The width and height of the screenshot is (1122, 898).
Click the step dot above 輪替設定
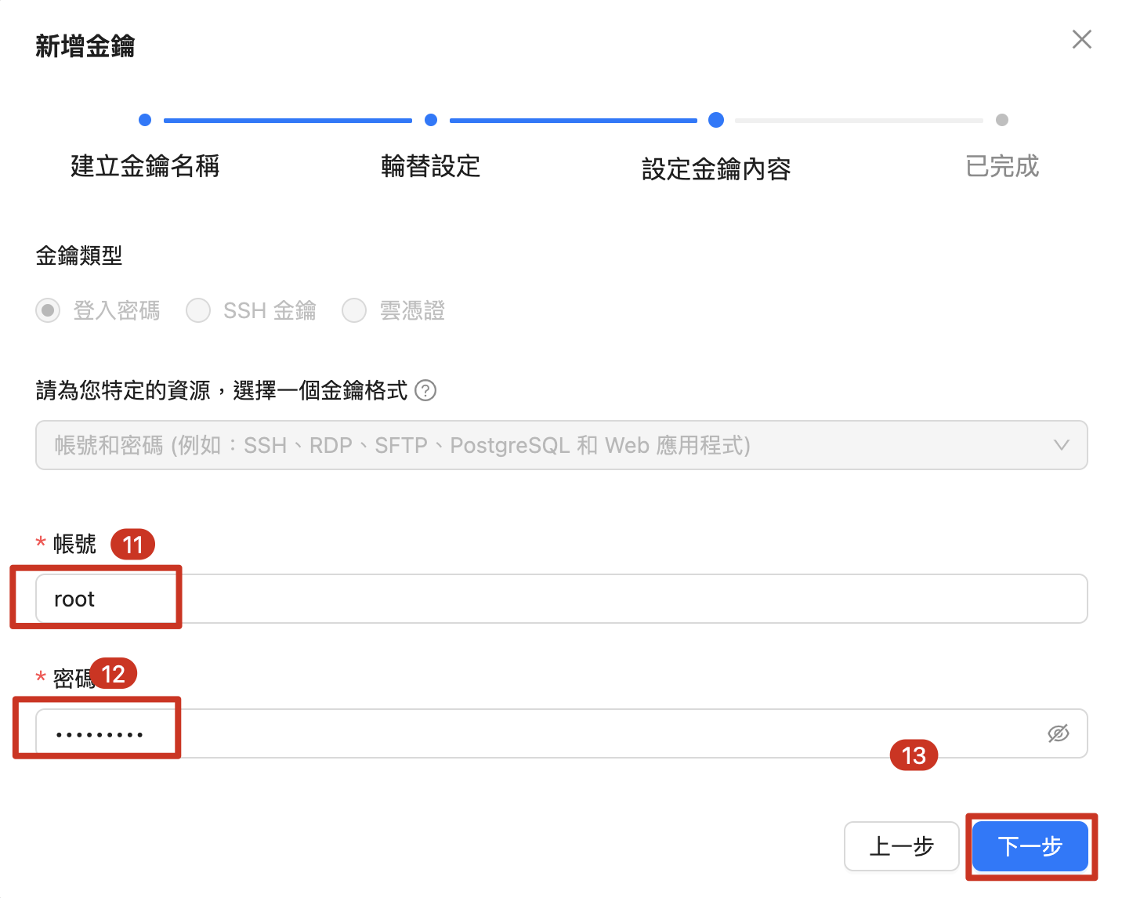click(430, 120)
